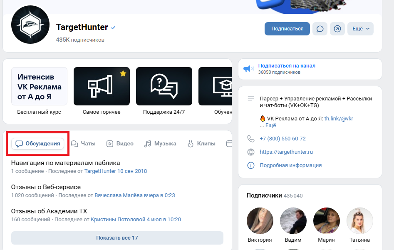Open Навигация по материалам паблика discussion
Screen dimensions: 394x250
tap(65, 163)
